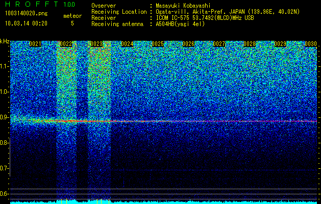Click the 0023 time marker label
The image size is (321, 204).
click(96, 44)
